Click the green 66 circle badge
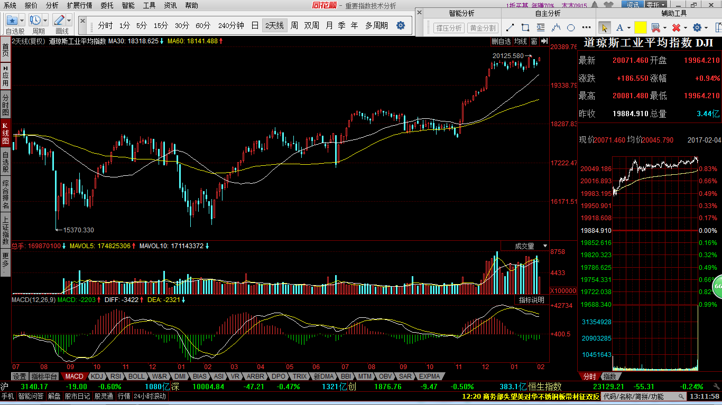The image size is (722, 405). coord(718,287)
